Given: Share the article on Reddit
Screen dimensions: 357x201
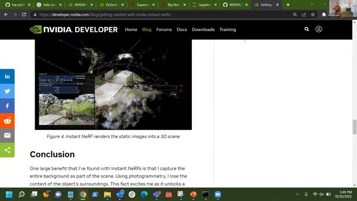Looking at the screenshot, I should pyautogui.click(x=7, y=121).
